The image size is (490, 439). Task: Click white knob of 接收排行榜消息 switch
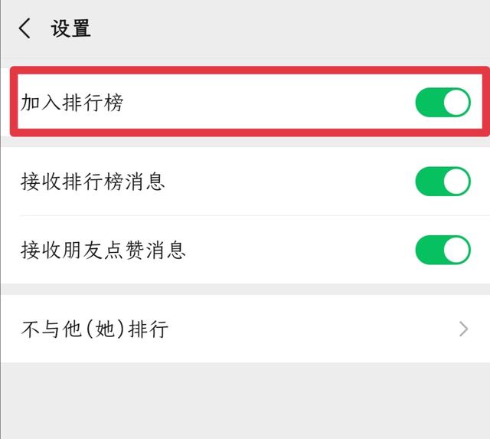[456, 182]
